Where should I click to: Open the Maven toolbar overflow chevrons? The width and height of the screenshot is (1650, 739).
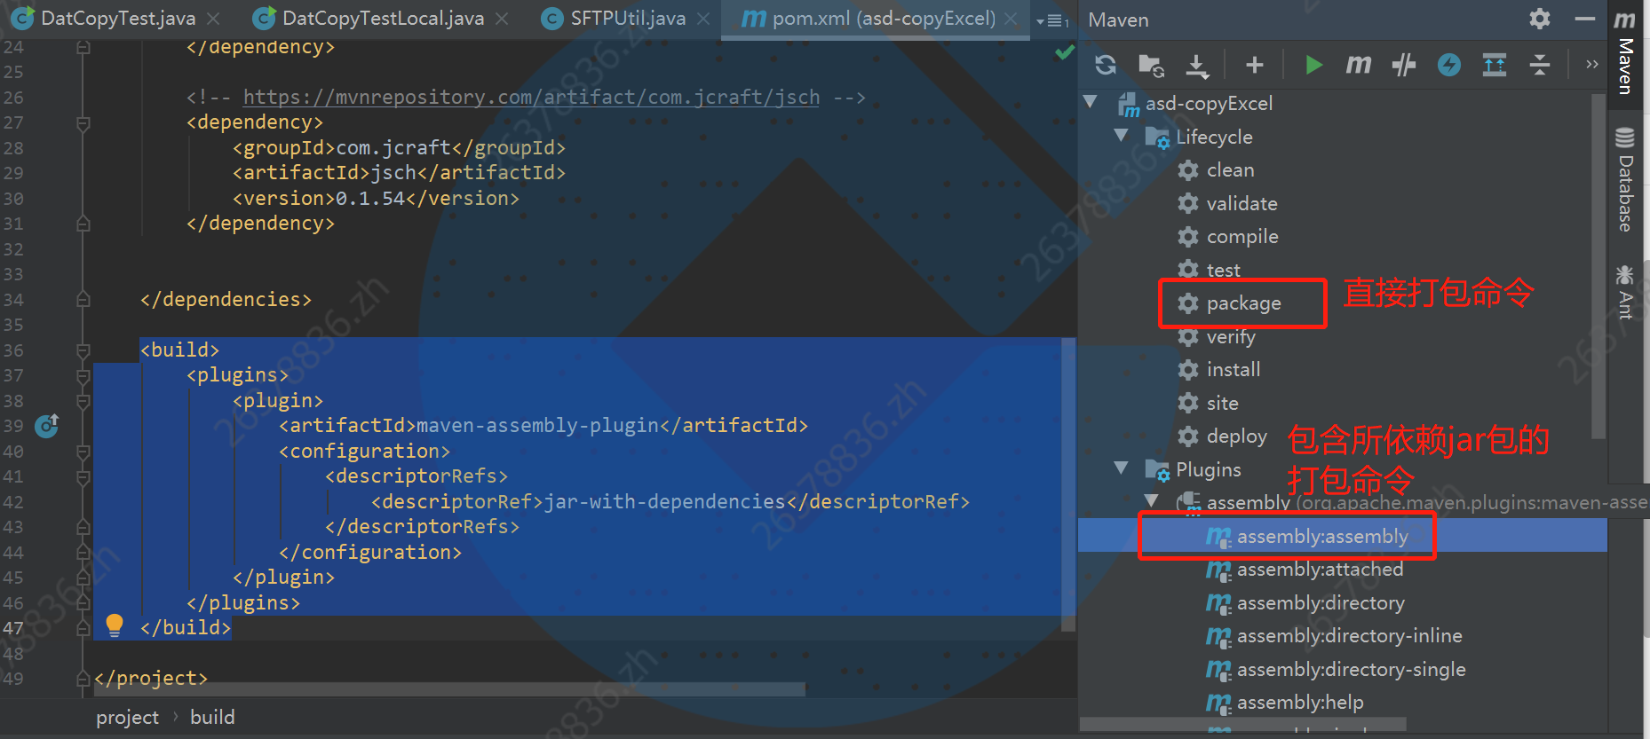click(x=1592, y=64)
